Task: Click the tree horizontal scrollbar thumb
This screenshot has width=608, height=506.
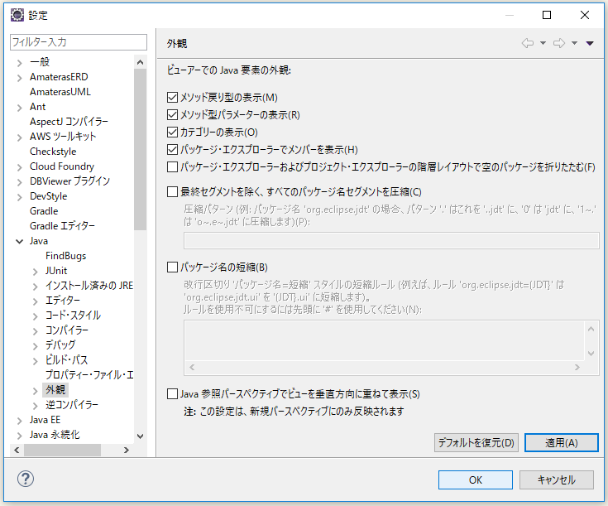Action: (62, 450)
